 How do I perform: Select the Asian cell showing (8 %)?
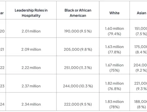(x=141, y=104)
